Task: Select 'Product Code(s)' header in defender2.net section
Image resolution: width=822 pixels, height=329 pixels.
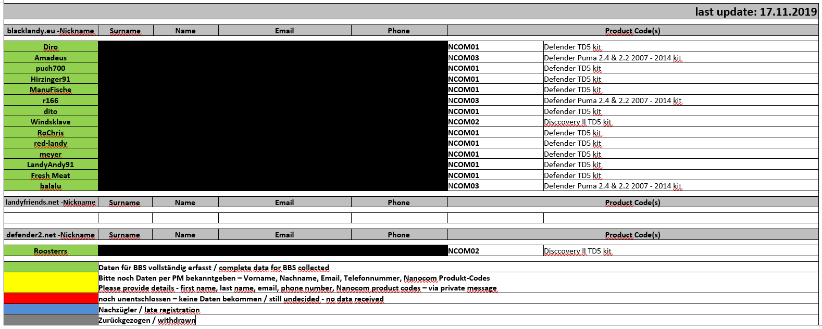Action: [x=633, y=235]
